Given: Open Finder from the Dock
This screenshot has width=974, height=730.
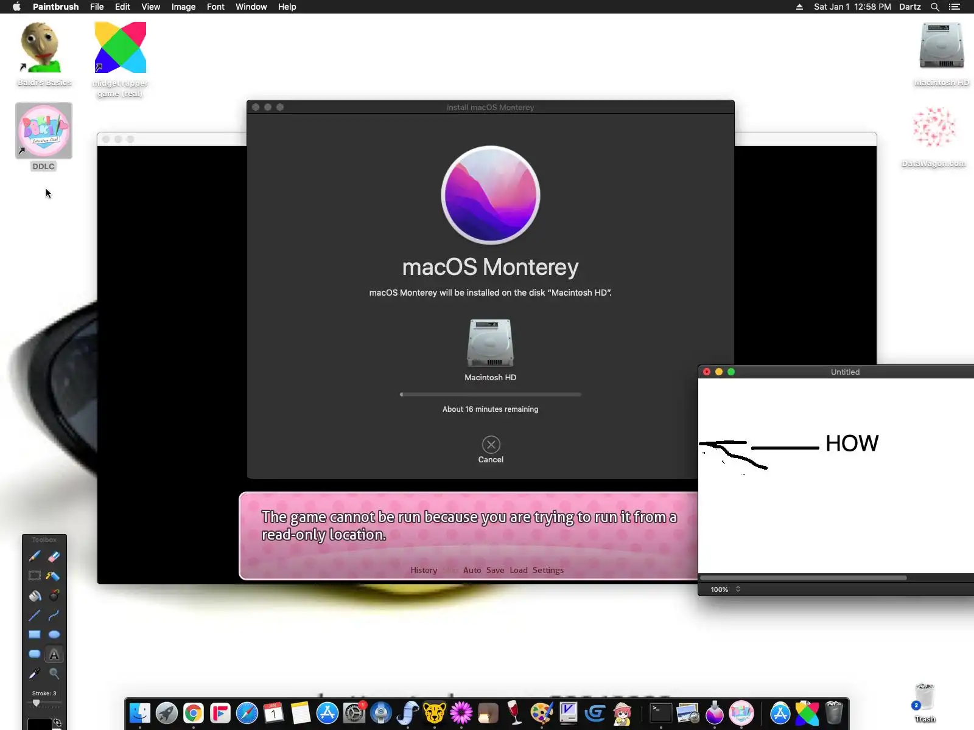Looking at the screenshot, I should pos(140,713).
